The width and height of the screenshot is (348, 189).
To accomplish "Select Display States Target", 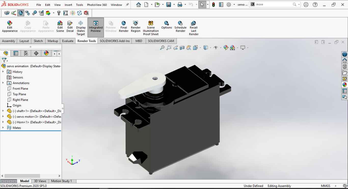I will [81, 28].
